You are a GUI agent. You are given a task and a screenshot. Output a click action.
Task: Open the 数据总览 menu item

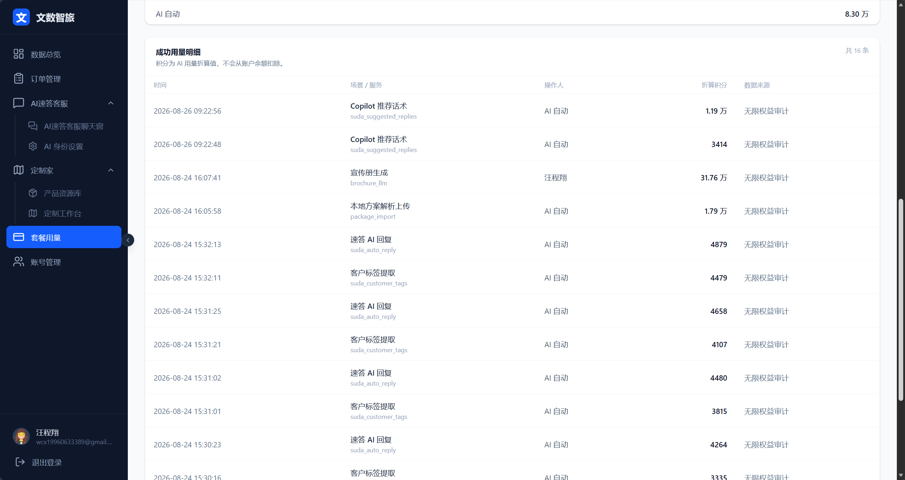[x=64, y=54]
